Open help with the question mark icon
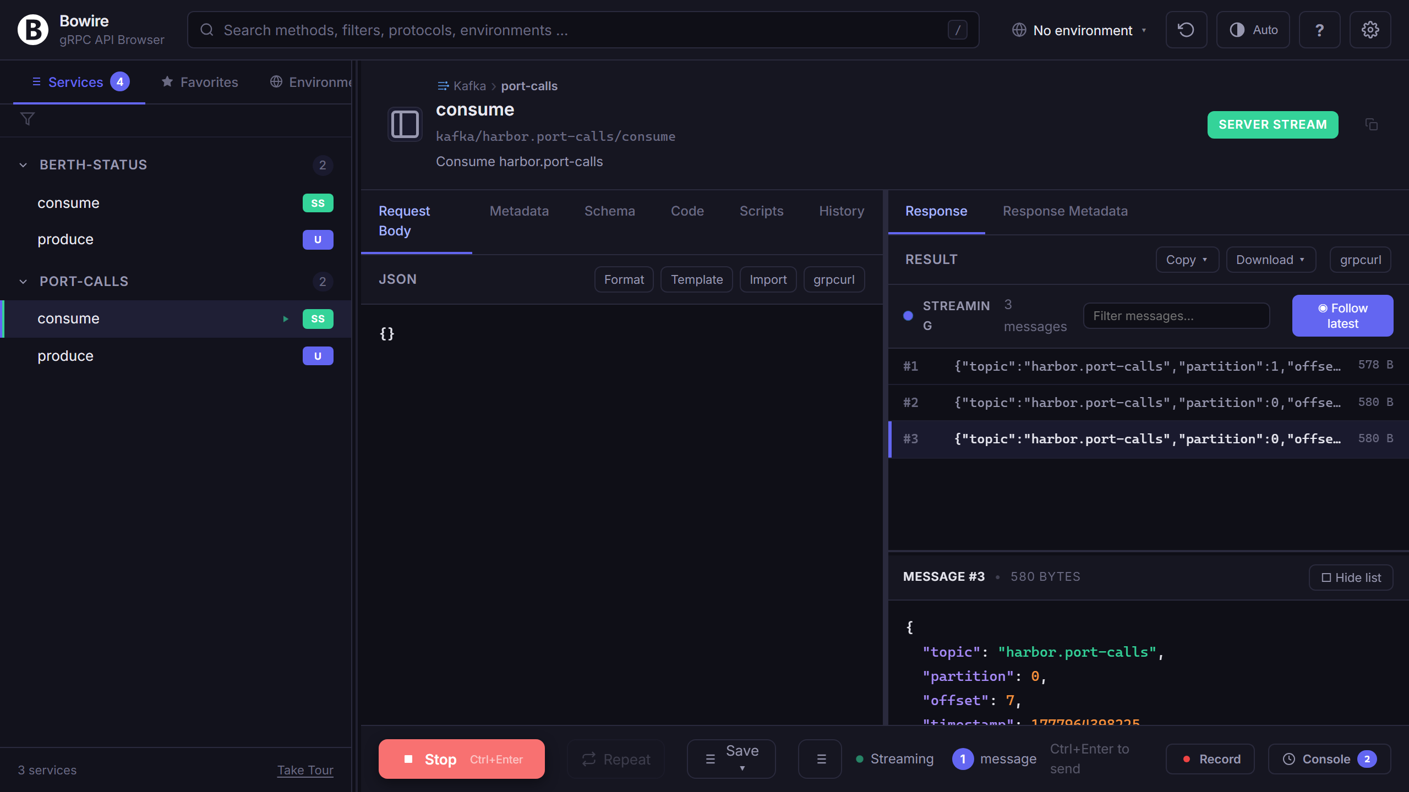Viewport: 1409px width, 792px height. click(1319, 30)
